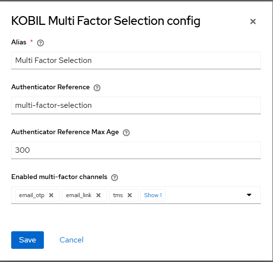Save the configuration
273x262 pixels.
click(27, 240)
